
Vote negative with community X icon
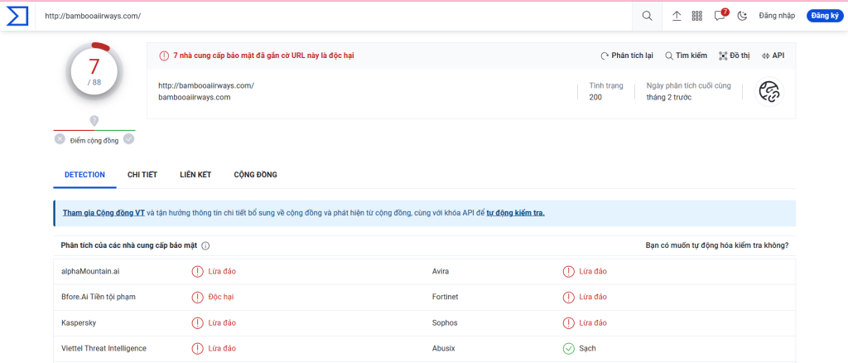[x=60, y=139]
